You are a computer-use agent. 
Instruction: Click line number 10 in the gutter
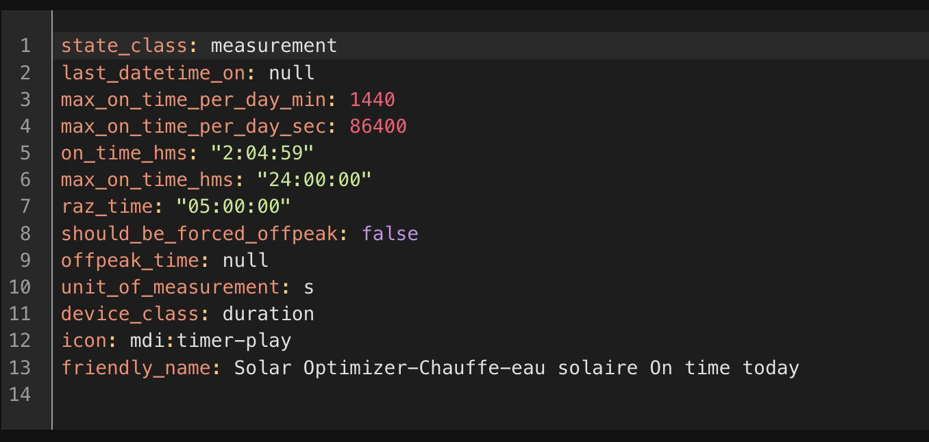(21, 287)
